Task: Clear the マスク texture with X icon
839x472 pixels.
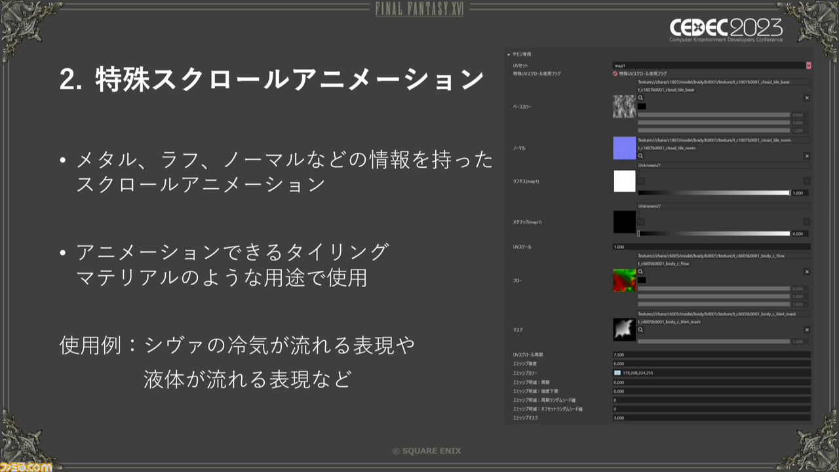Action: [807, 330]
